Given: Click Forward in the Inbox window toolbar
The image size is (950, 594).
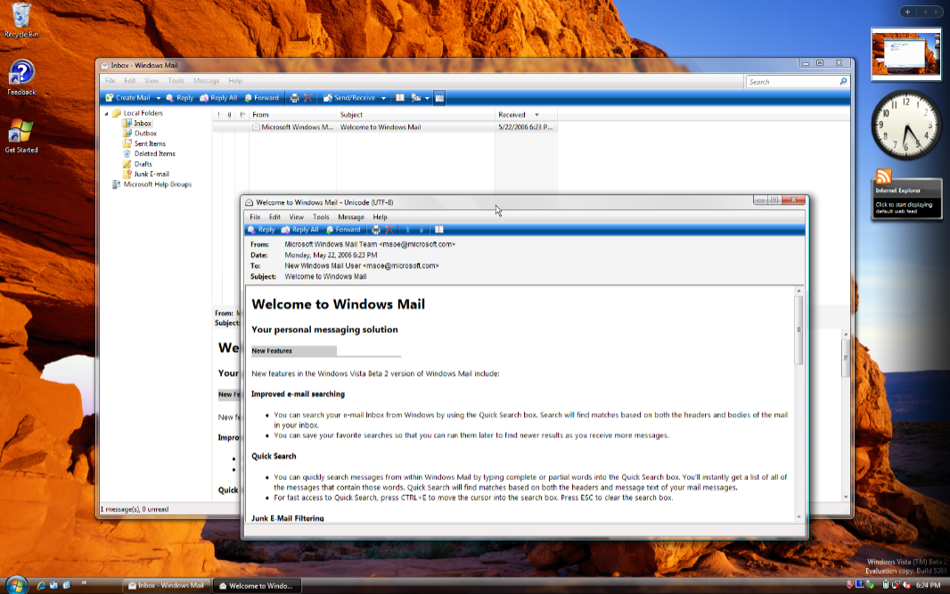Looking at the screenshot, I should [x=262, y=98].
